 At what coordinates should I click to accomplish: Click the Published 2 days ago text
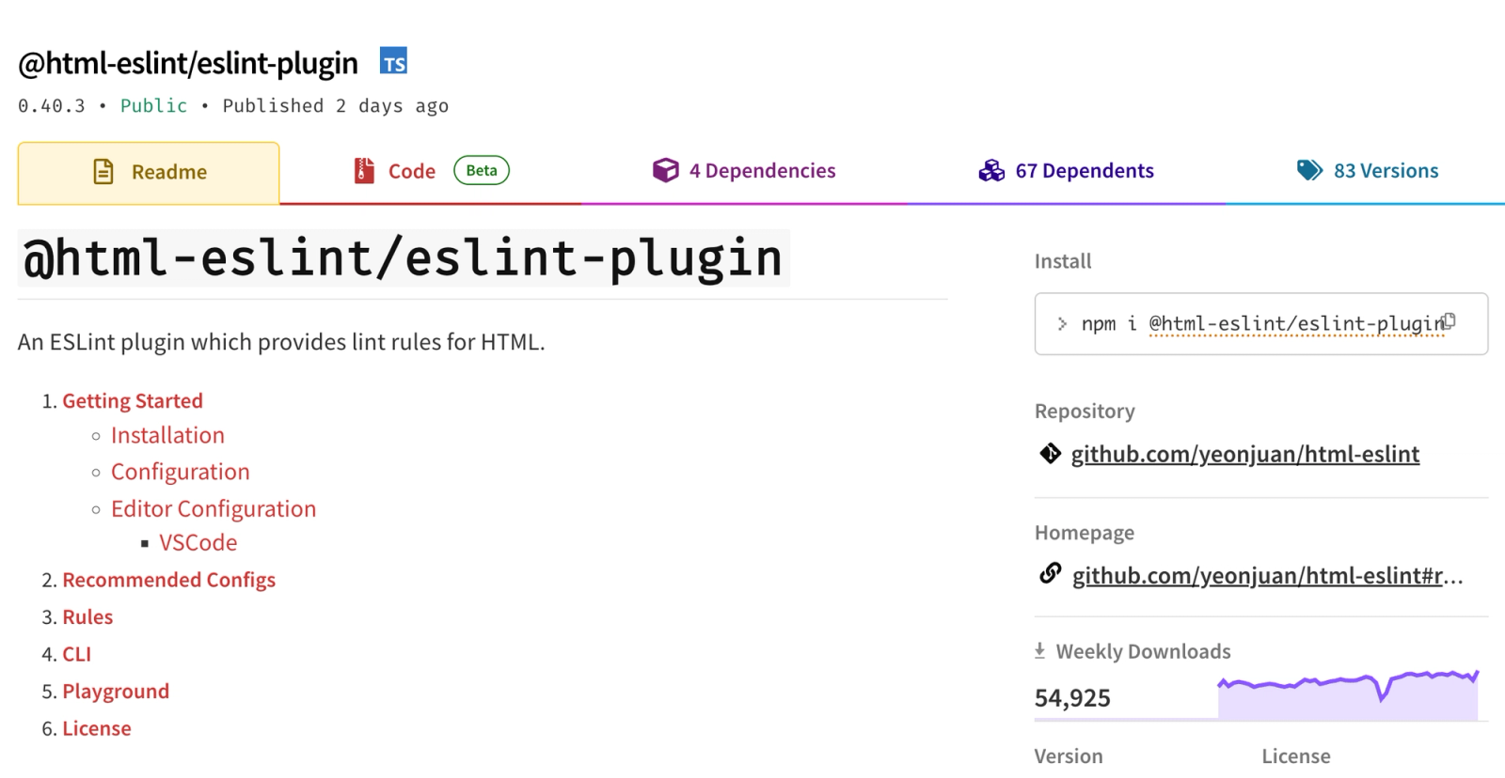(336, 105)
